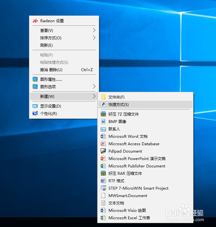
Task: Create a new RTF 格式 file
Action: point(146,181)
